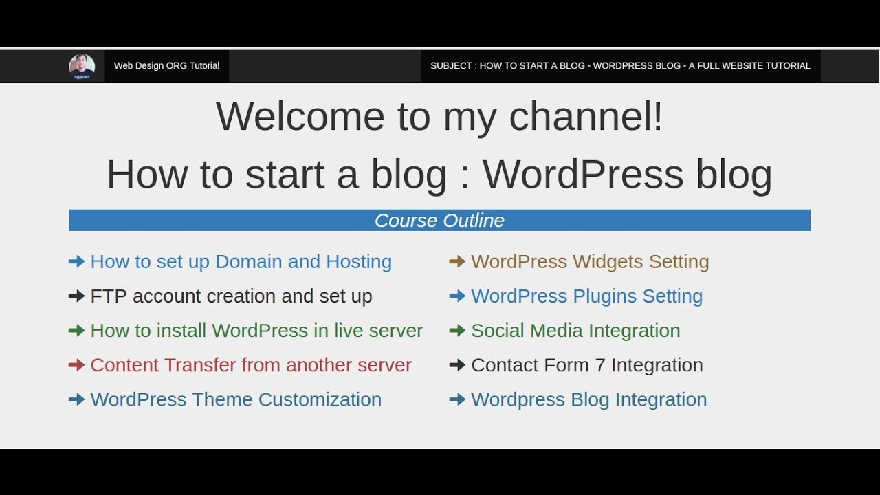880x495 pixels.
Task: Click the arrow beside WordPress Plugins Setting
Action: click(x=457, y=296)
